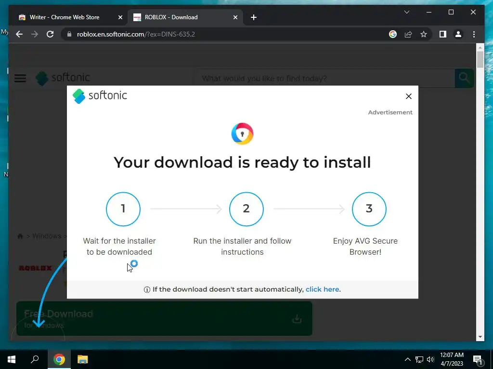This screenshot has width=493, height=369.
Task: Open the Softonic hamburger menu
Action: (x=20, y=78)
